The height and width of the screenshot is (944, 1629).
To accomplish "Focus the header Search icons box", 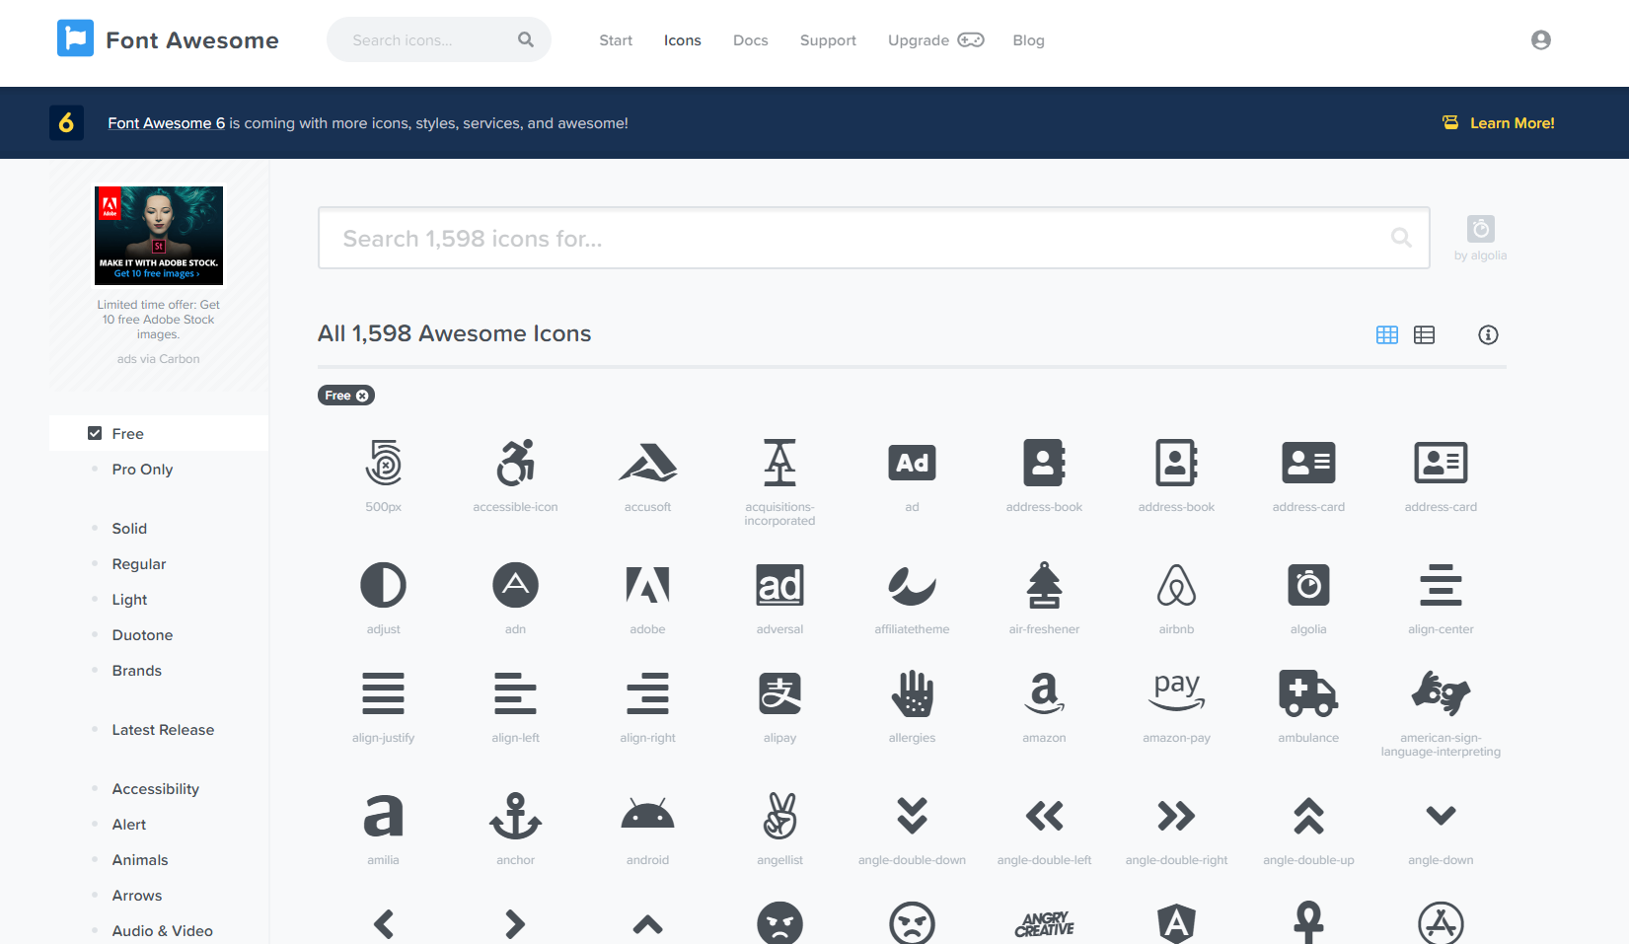I will point(439,39).
